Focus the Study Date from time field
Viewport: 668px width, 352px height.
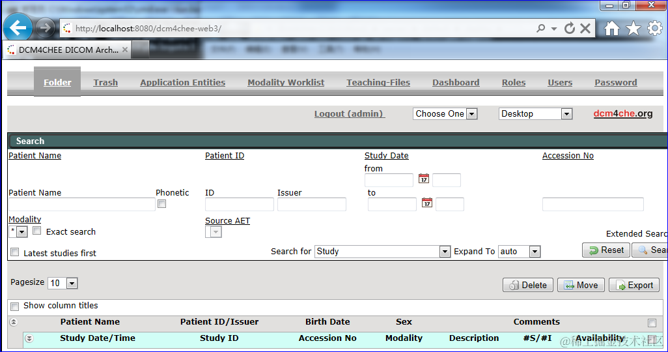[447, 180]
